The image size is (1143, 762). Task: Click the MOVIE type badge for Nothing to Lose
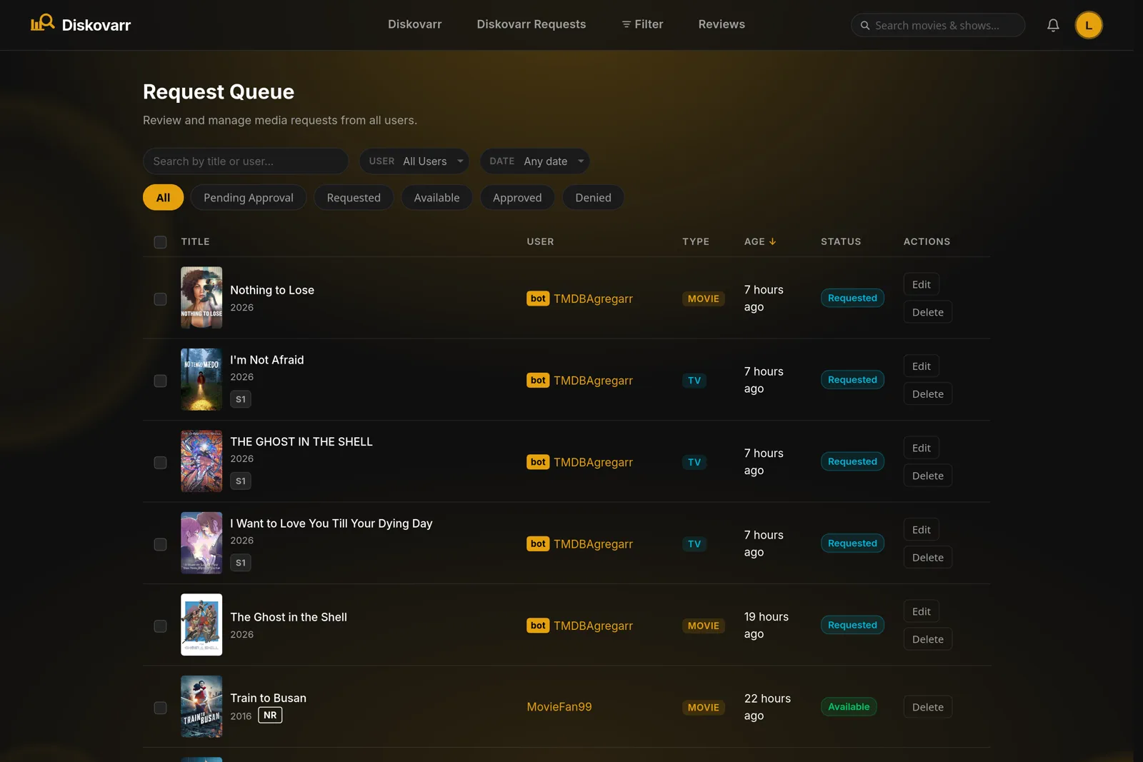(703, 299)
